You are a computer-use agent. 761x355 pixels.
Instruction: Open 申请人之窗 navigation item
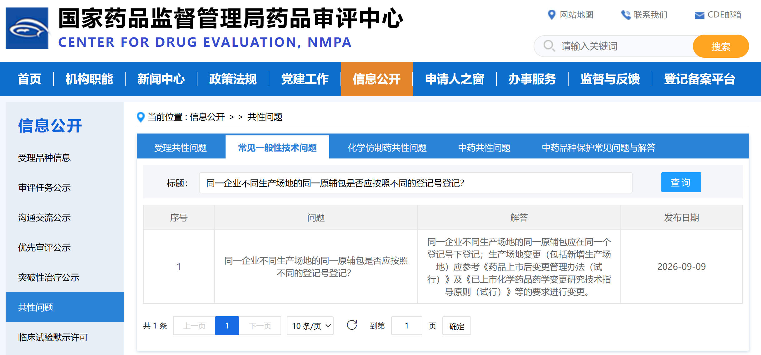455,79
